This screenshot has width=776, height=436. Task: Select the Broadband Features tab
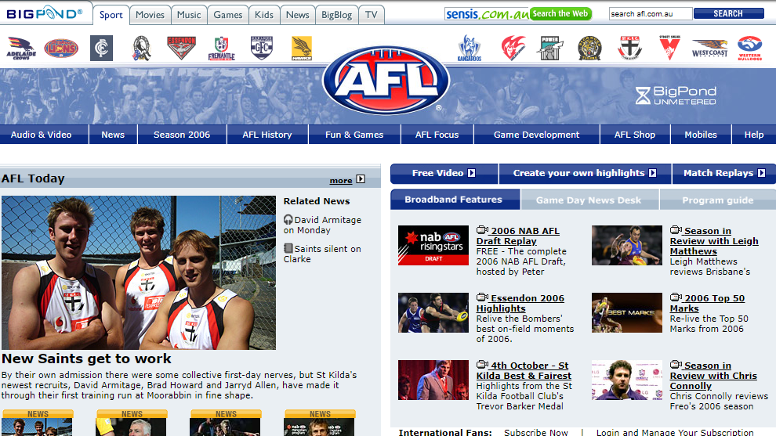[454, 200]
